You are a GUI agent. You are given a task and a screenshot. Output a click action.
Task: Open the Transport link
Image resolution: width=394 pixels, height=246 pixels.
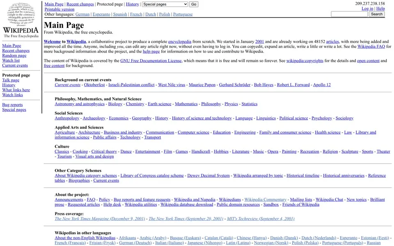coord(153,137)
